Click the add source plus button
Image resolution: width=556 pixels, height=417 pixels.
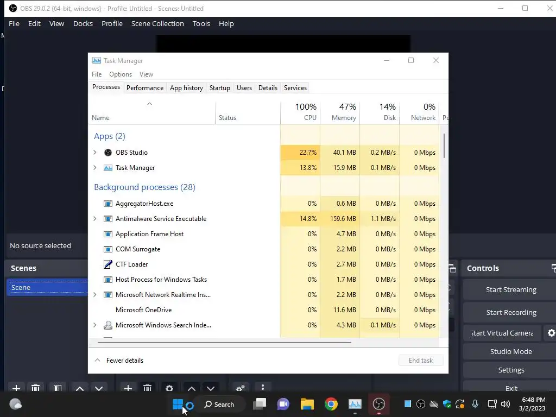click(128, 388)
